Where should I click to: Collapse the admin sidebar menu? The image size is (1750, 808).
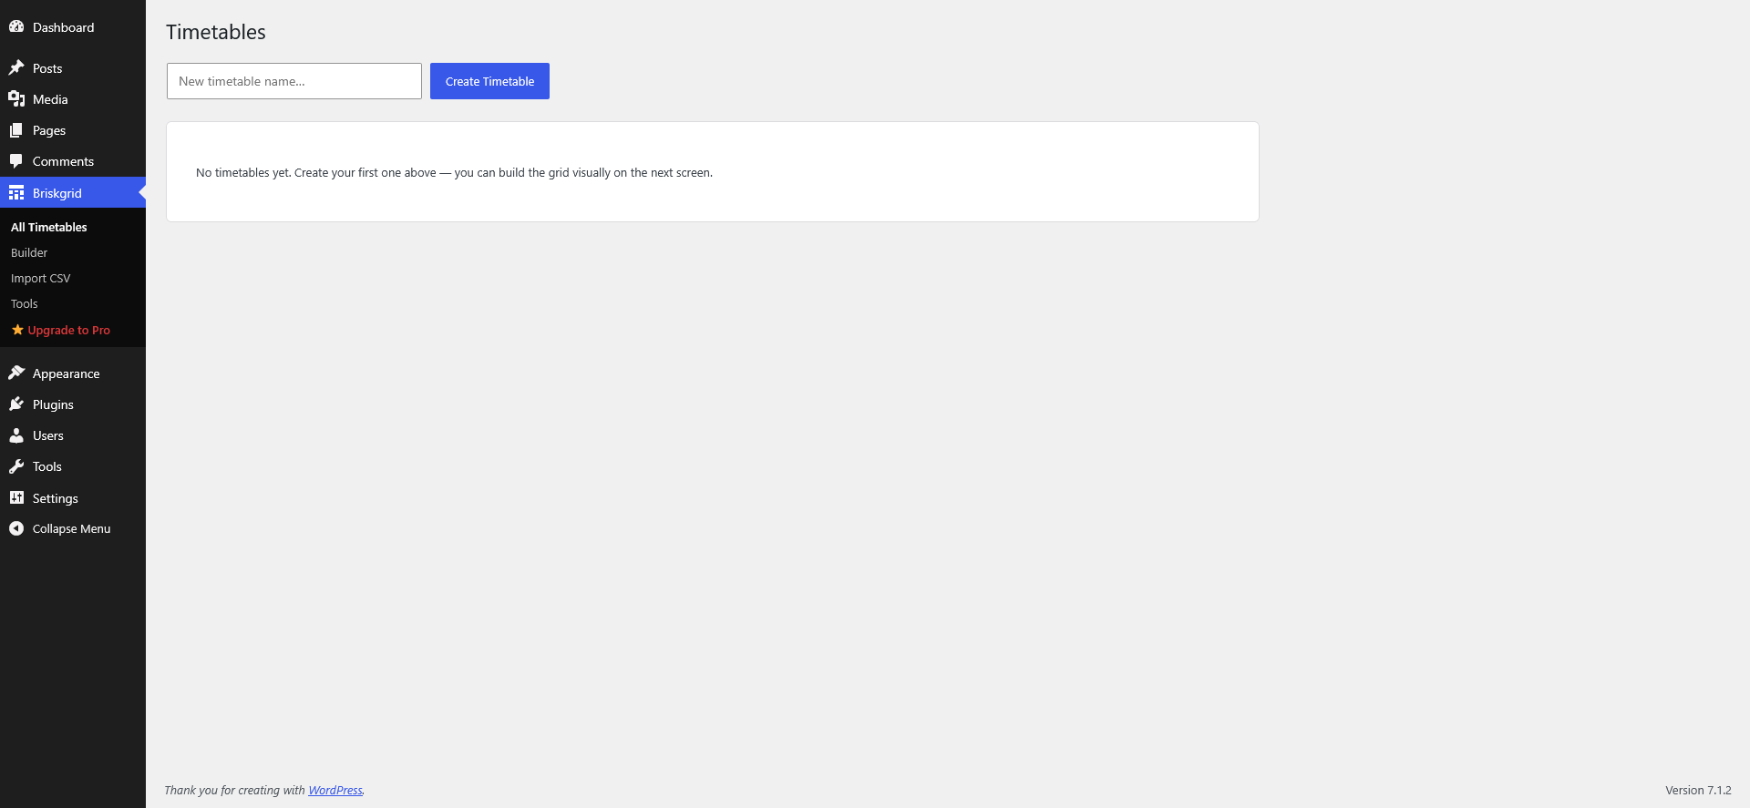[x=71, y=528]
